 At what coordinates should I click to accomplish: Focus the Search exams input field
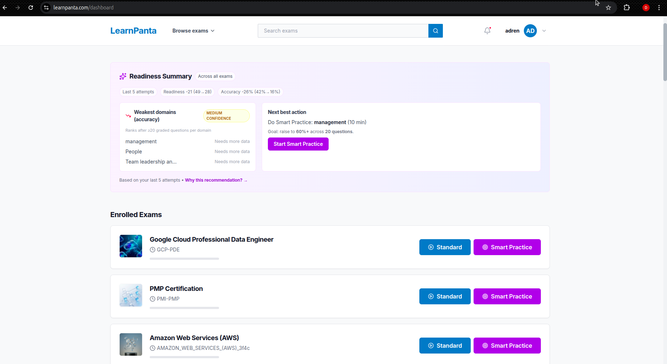coord(343,31)
